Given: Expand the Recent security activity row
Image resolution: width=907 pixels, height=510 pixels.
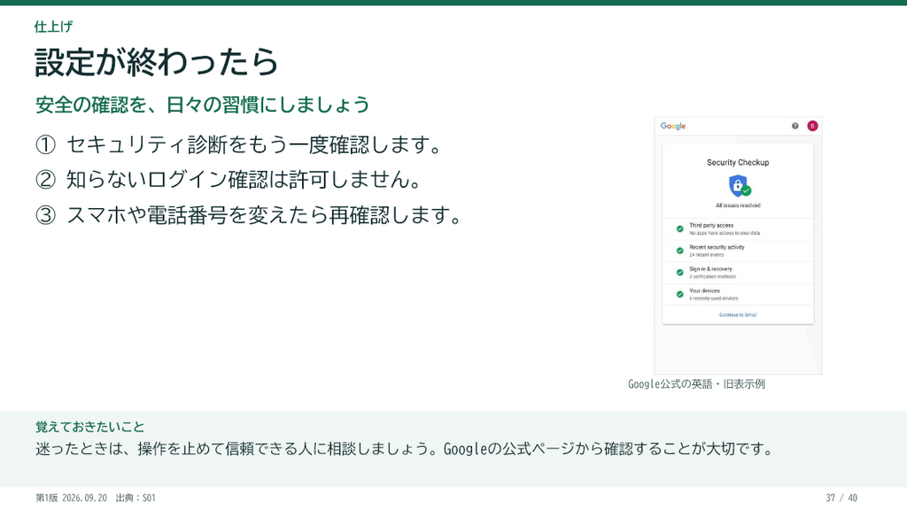Looking at the screenshot, I should (738, 251).
